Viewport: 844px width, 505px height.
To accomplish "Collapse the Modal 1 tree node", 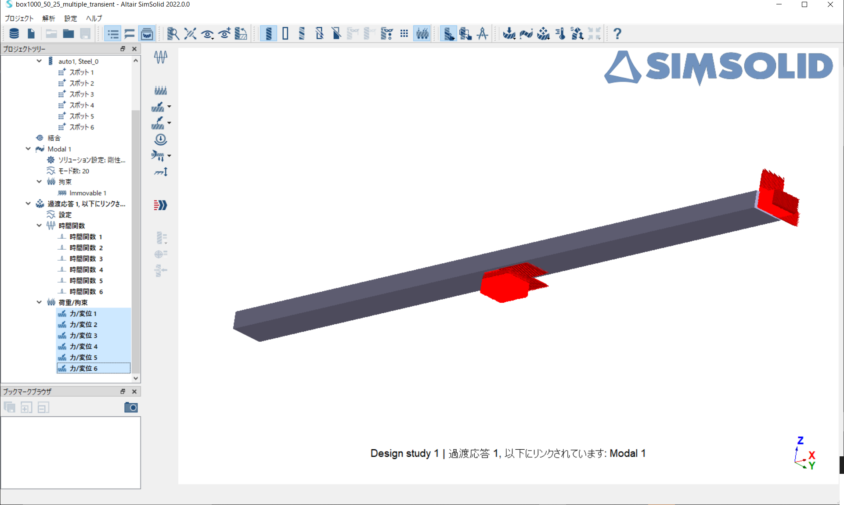I will pos(29,149).
